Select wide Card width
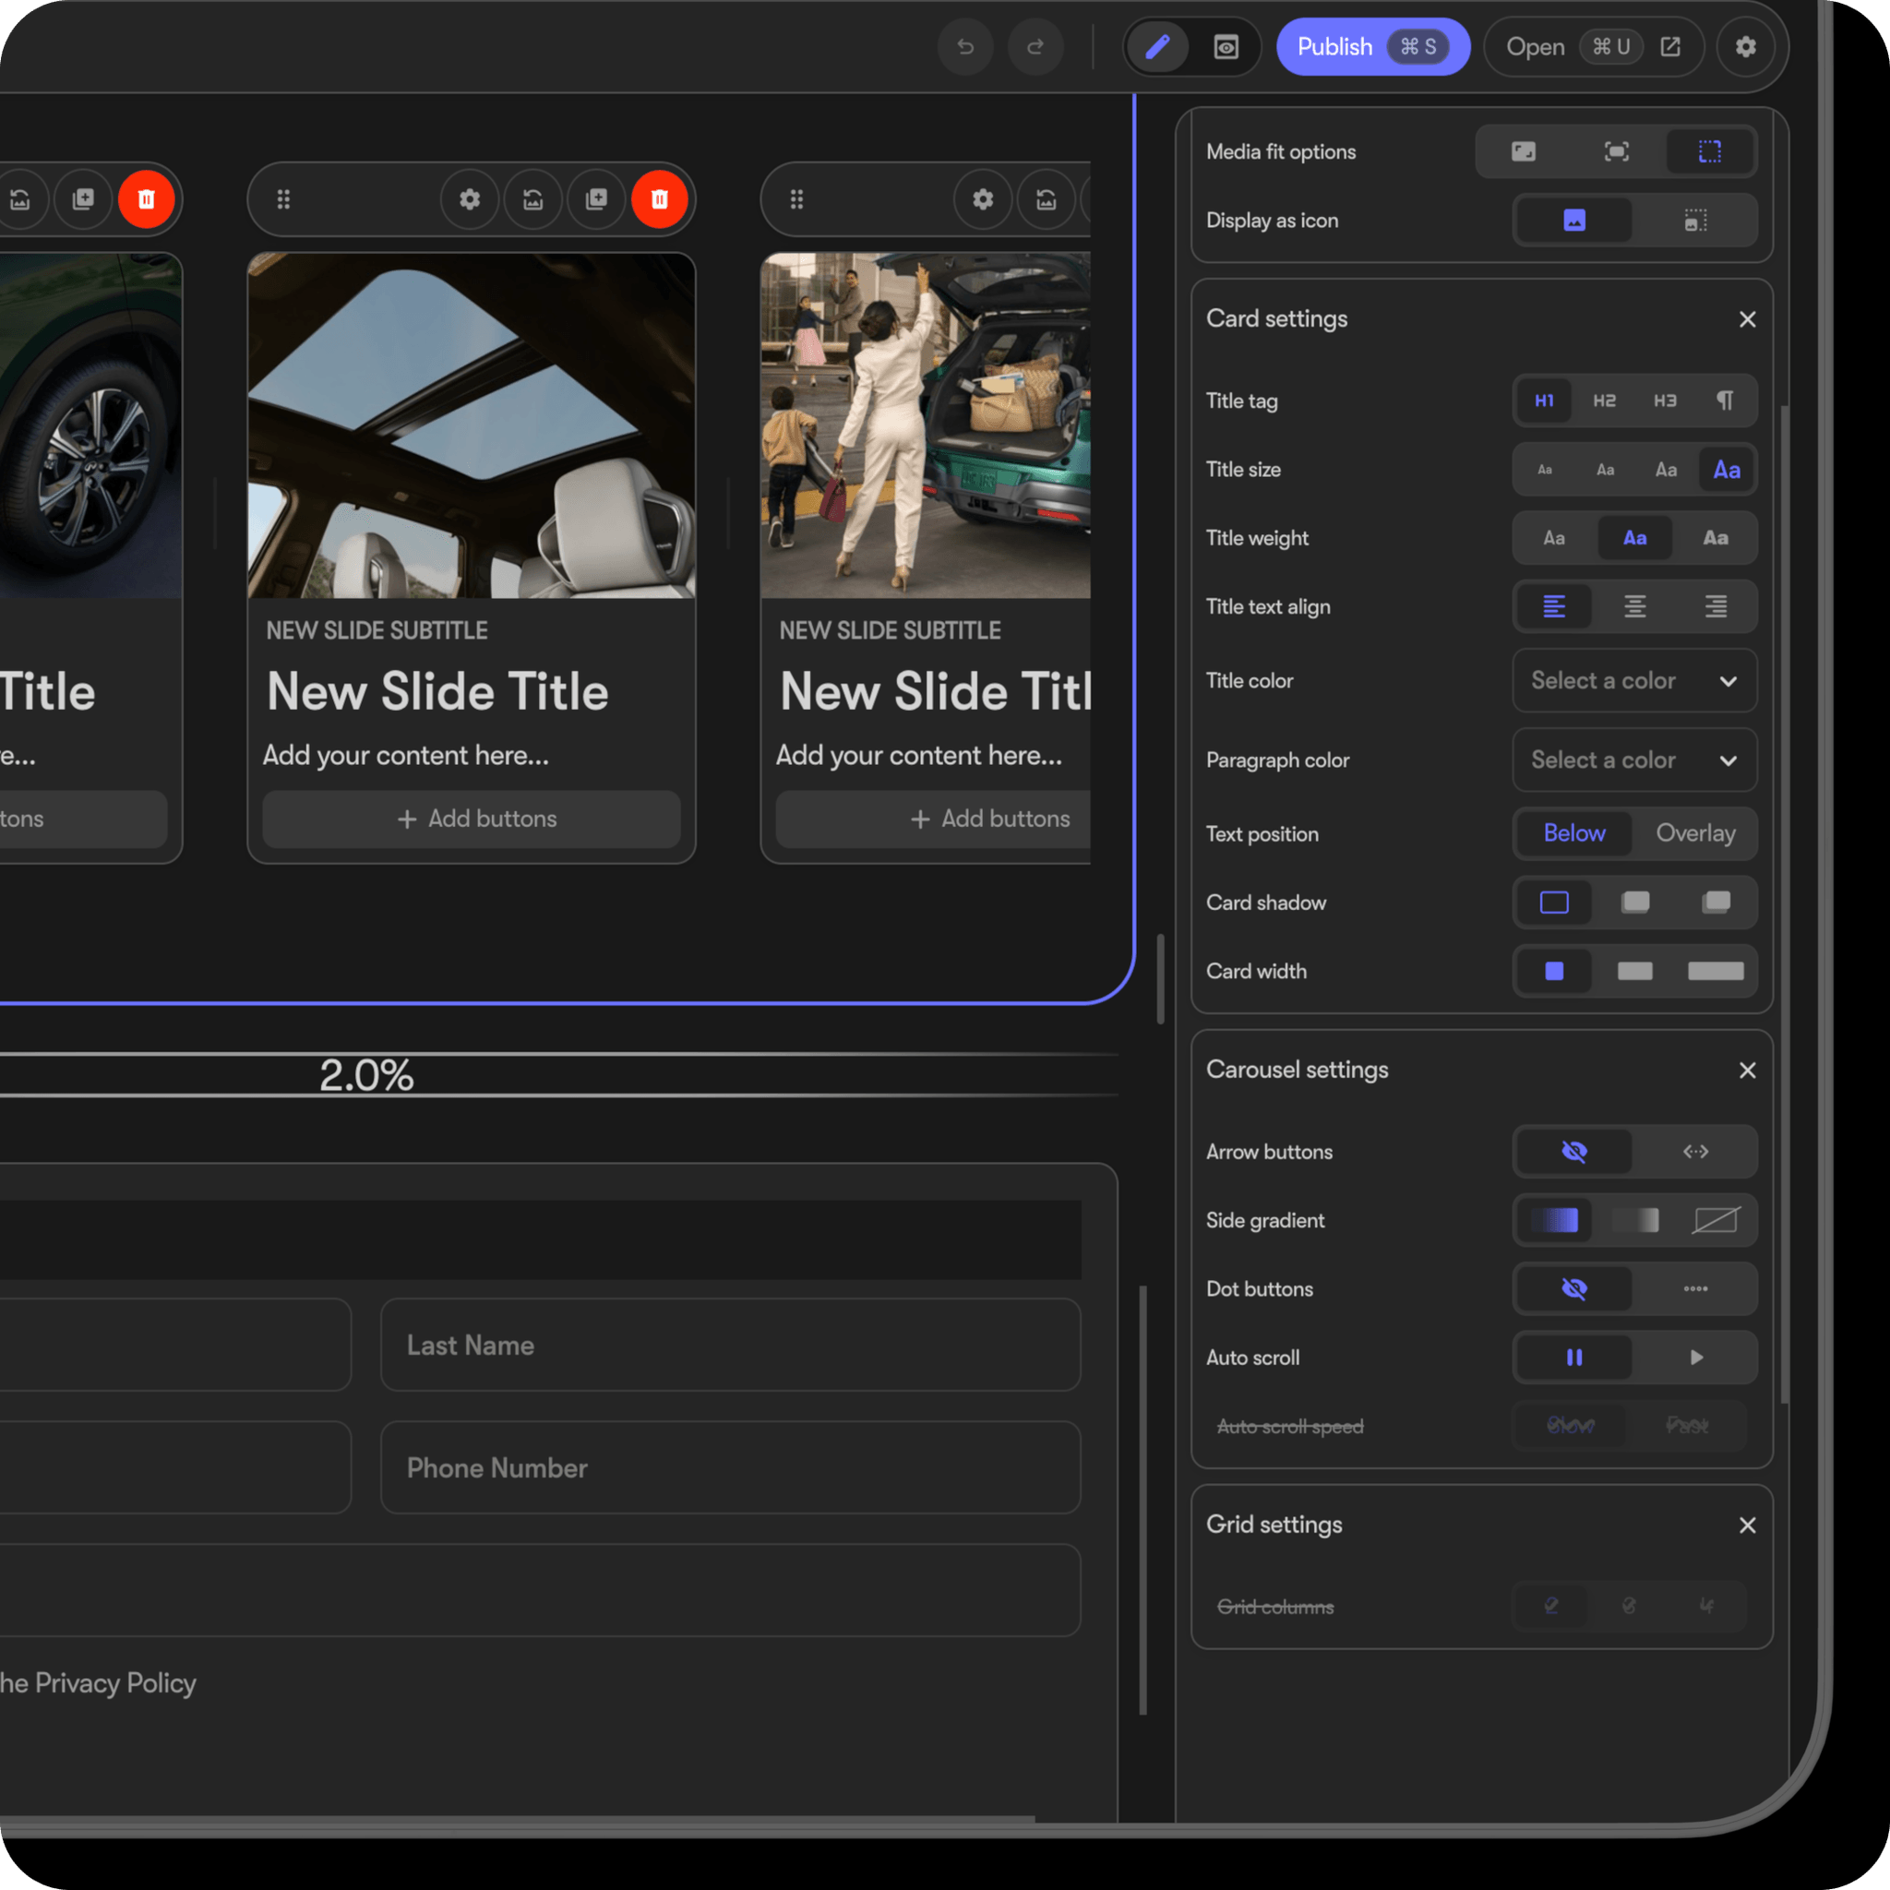 click(x=1715, y=972)
